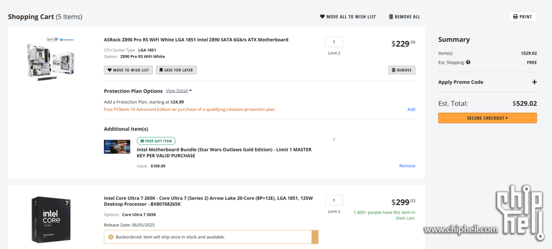Image resolution: width=552 pixels, height=249 pixels.
Task: Remove the Star Wars Outlaws gift item
Action: (407, 166)
